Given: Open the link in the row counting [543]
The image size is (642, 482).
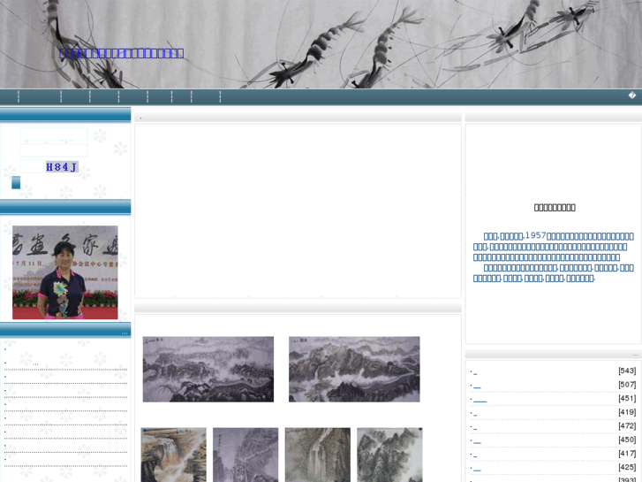Looking at the screenshot, I should [x=475, y=374].
